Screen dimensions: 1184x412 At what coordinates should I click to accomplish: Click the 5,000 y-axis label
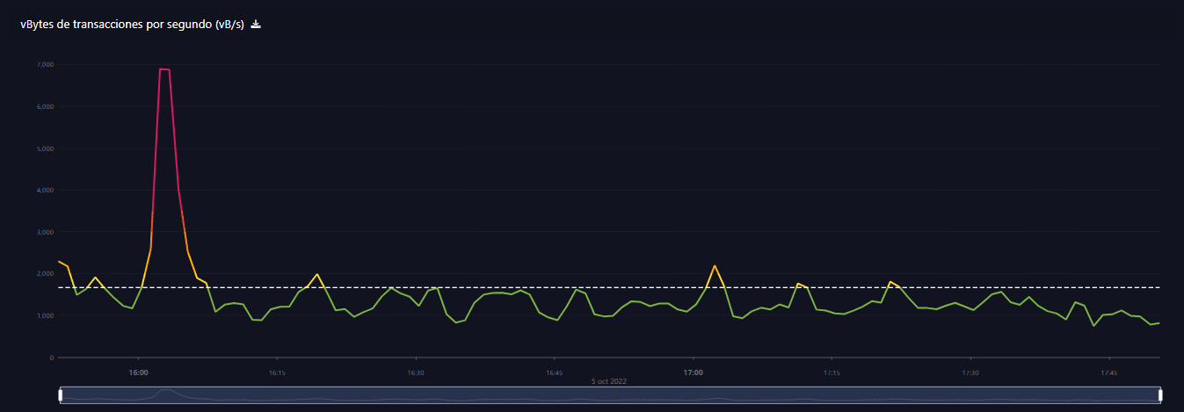pos(45,148)
